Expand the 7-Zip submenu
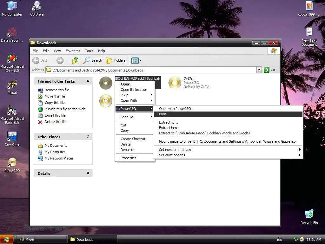325x244 pixels. click(135, 95)
